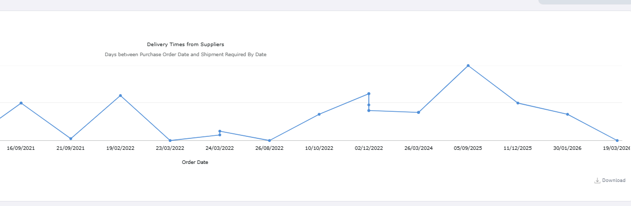
Task: Select data point for 19/03/2026
Action: [617, 141]
